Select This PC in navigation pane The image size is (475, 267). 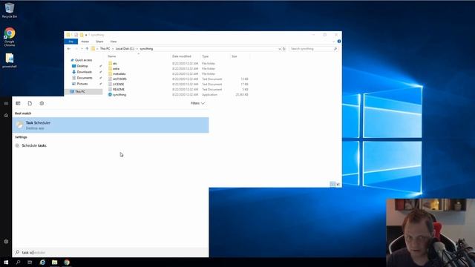point(80,91)
